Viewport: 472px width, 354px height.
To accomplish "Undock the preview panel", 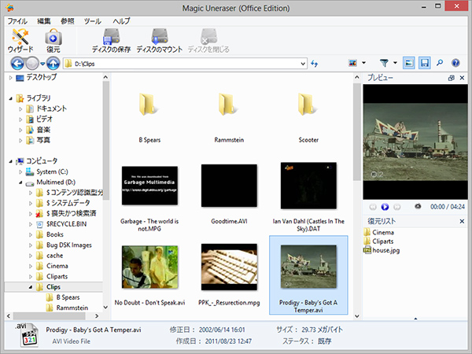I will pyautogui.click(x=451, y=78).
